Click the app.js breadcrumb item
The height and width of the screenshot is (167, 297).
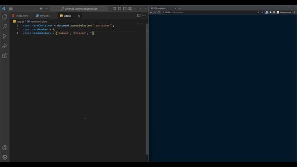pyautogui.click(x=19, y=22)
